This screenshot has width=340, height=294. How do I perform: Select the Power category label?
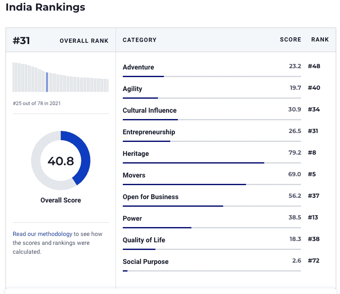pos(132,218)
